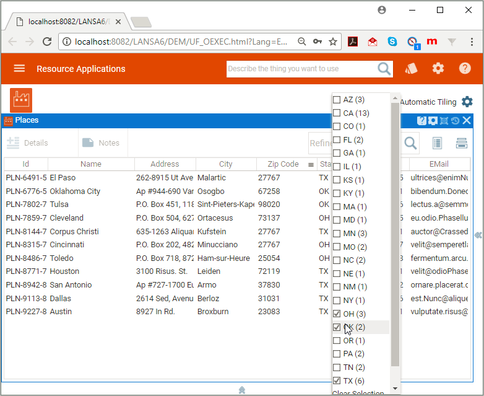Image resolution: width=484 pixels, height=396 pixels.
Task: Click the list refine search magnifier
Action: click(410, 143)
